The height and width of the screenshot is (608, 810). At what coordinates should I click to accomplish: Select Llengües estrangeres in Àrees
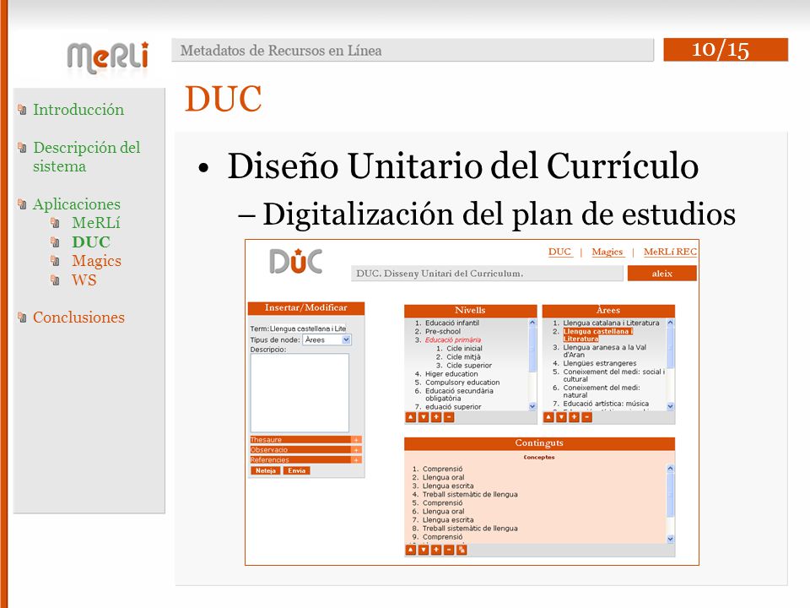point(600,363)
